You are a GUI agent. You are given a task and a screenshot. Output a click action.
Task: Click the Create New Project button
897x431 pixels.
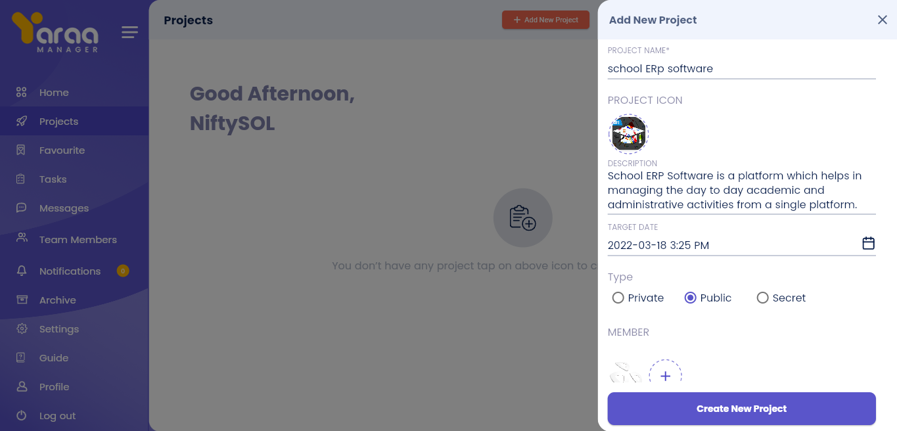[741, 409]
